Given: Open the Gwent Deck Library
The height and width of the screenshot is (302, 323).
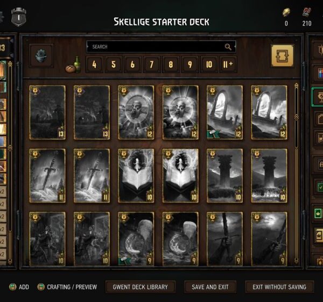Looking at the screenshot, I should tap(141, 287).
